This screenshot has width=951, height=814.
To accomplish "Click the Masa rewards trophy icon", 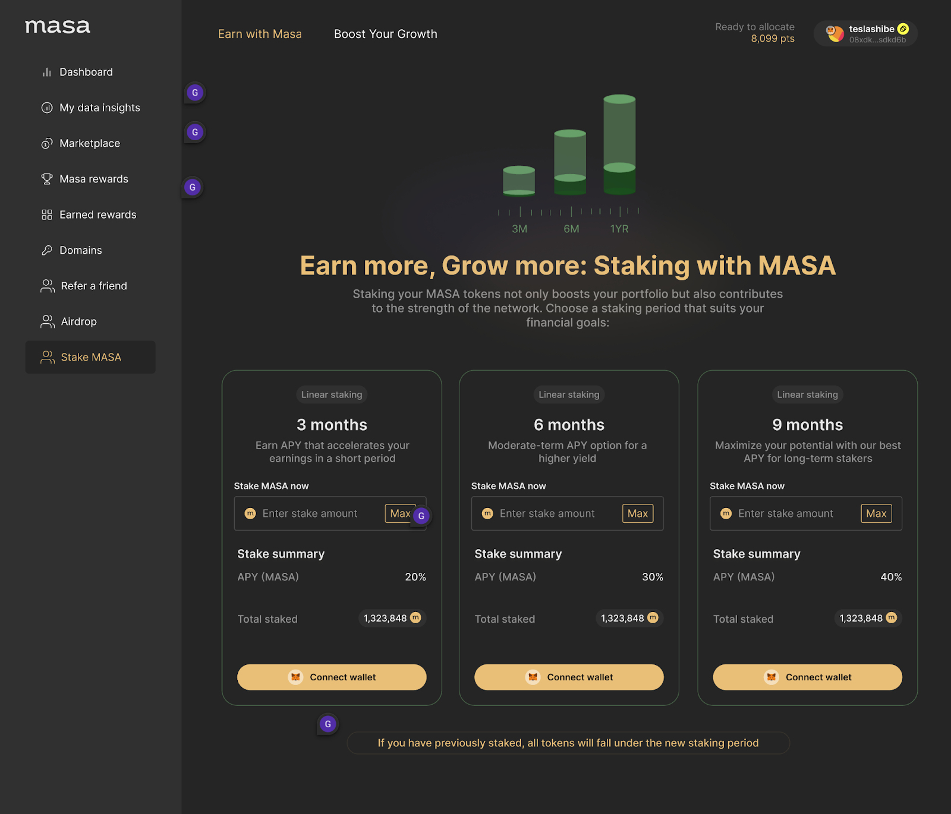I will point(47,179).
